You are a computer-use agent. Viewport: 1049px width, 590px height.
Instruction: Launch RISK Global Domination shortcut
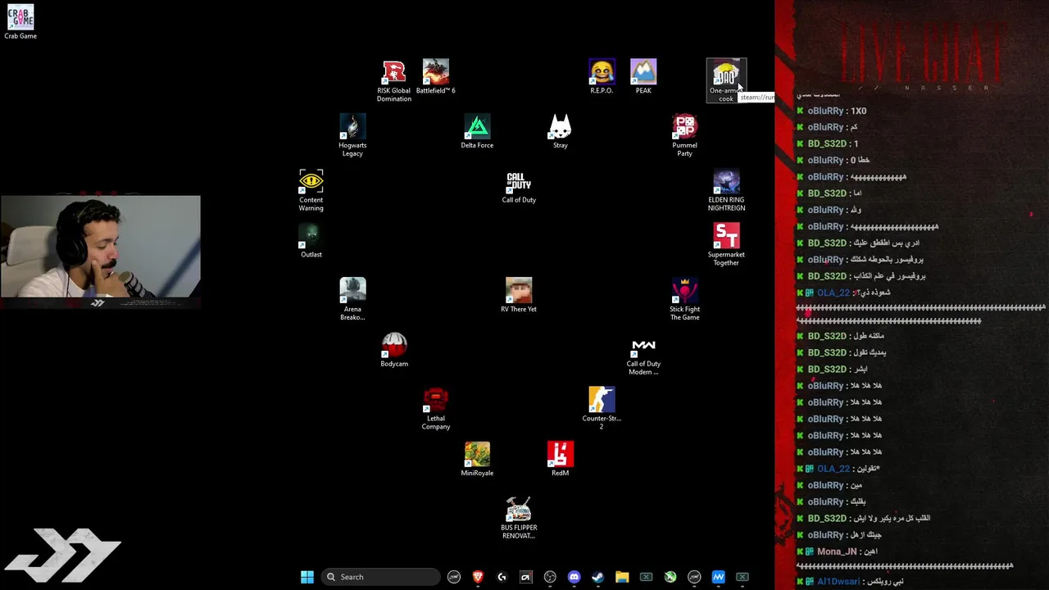click(394, 80)
